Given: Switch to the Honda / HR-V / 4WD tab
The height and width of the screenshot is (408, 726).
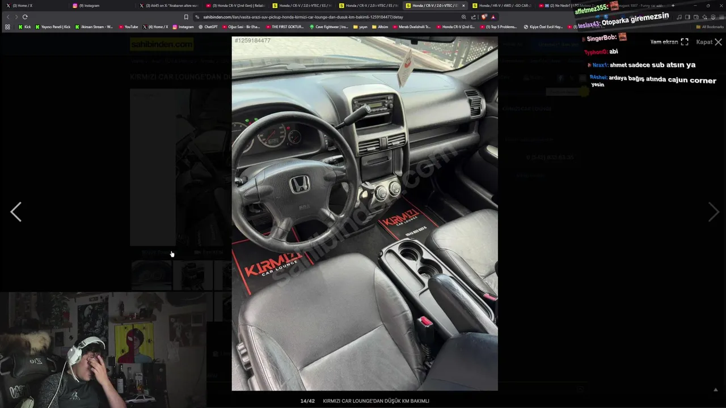Looking at the screenshot, I should [x=501, y=6].
